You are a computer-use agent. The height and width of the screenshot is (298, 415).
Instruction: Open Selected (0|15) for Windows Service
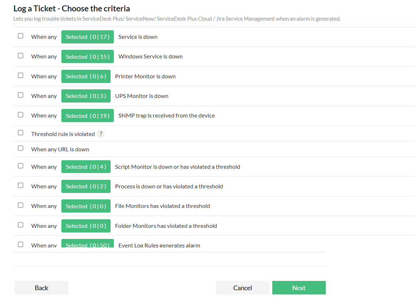tap(87, 57)
